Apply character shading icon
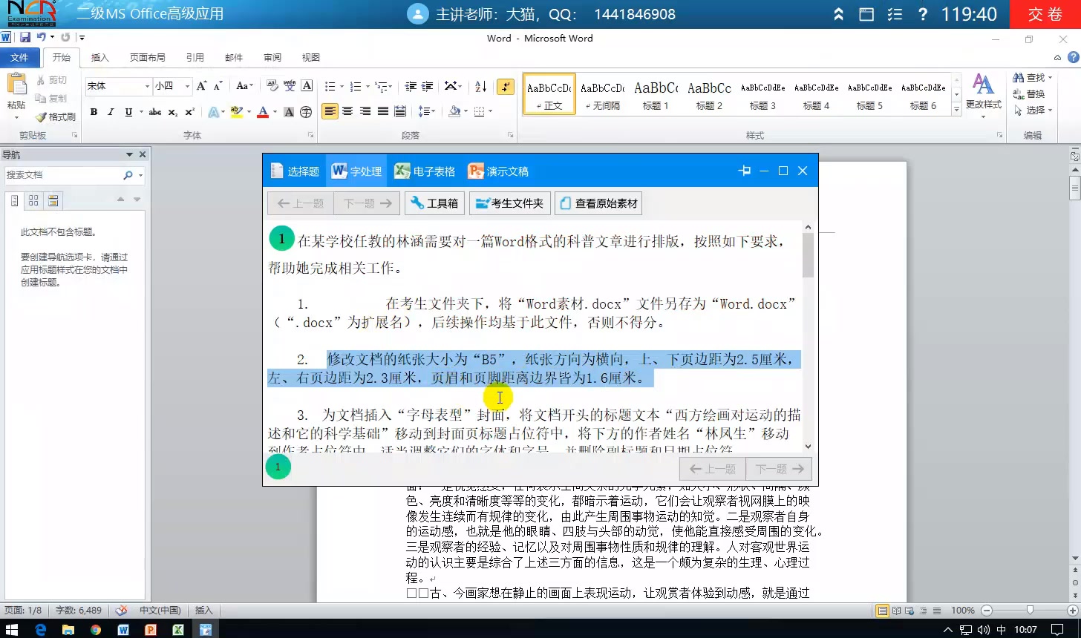This screenshot has width=1081, height=638. pyautogui.click(x=290, y=112)
